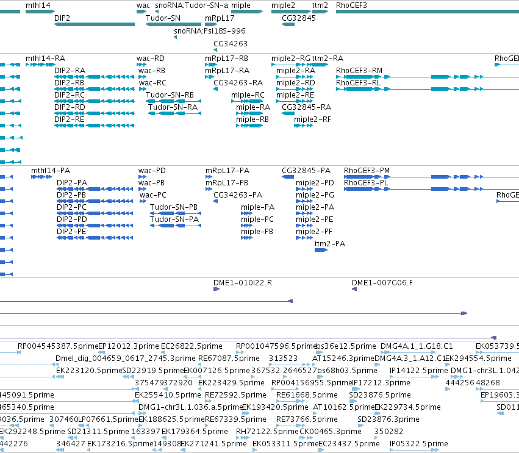Viewport: 519px width, 453px height.
Task: Select the CG32845 gene
Action: [x=288, y=24]
